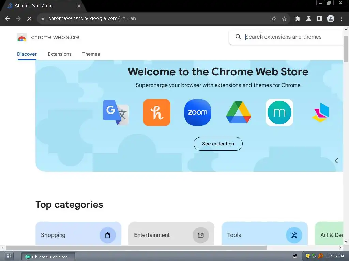The width and height of the screenshot is (349, 261).
Task: Open the taskbar start menu button
Action: (9, 256)
